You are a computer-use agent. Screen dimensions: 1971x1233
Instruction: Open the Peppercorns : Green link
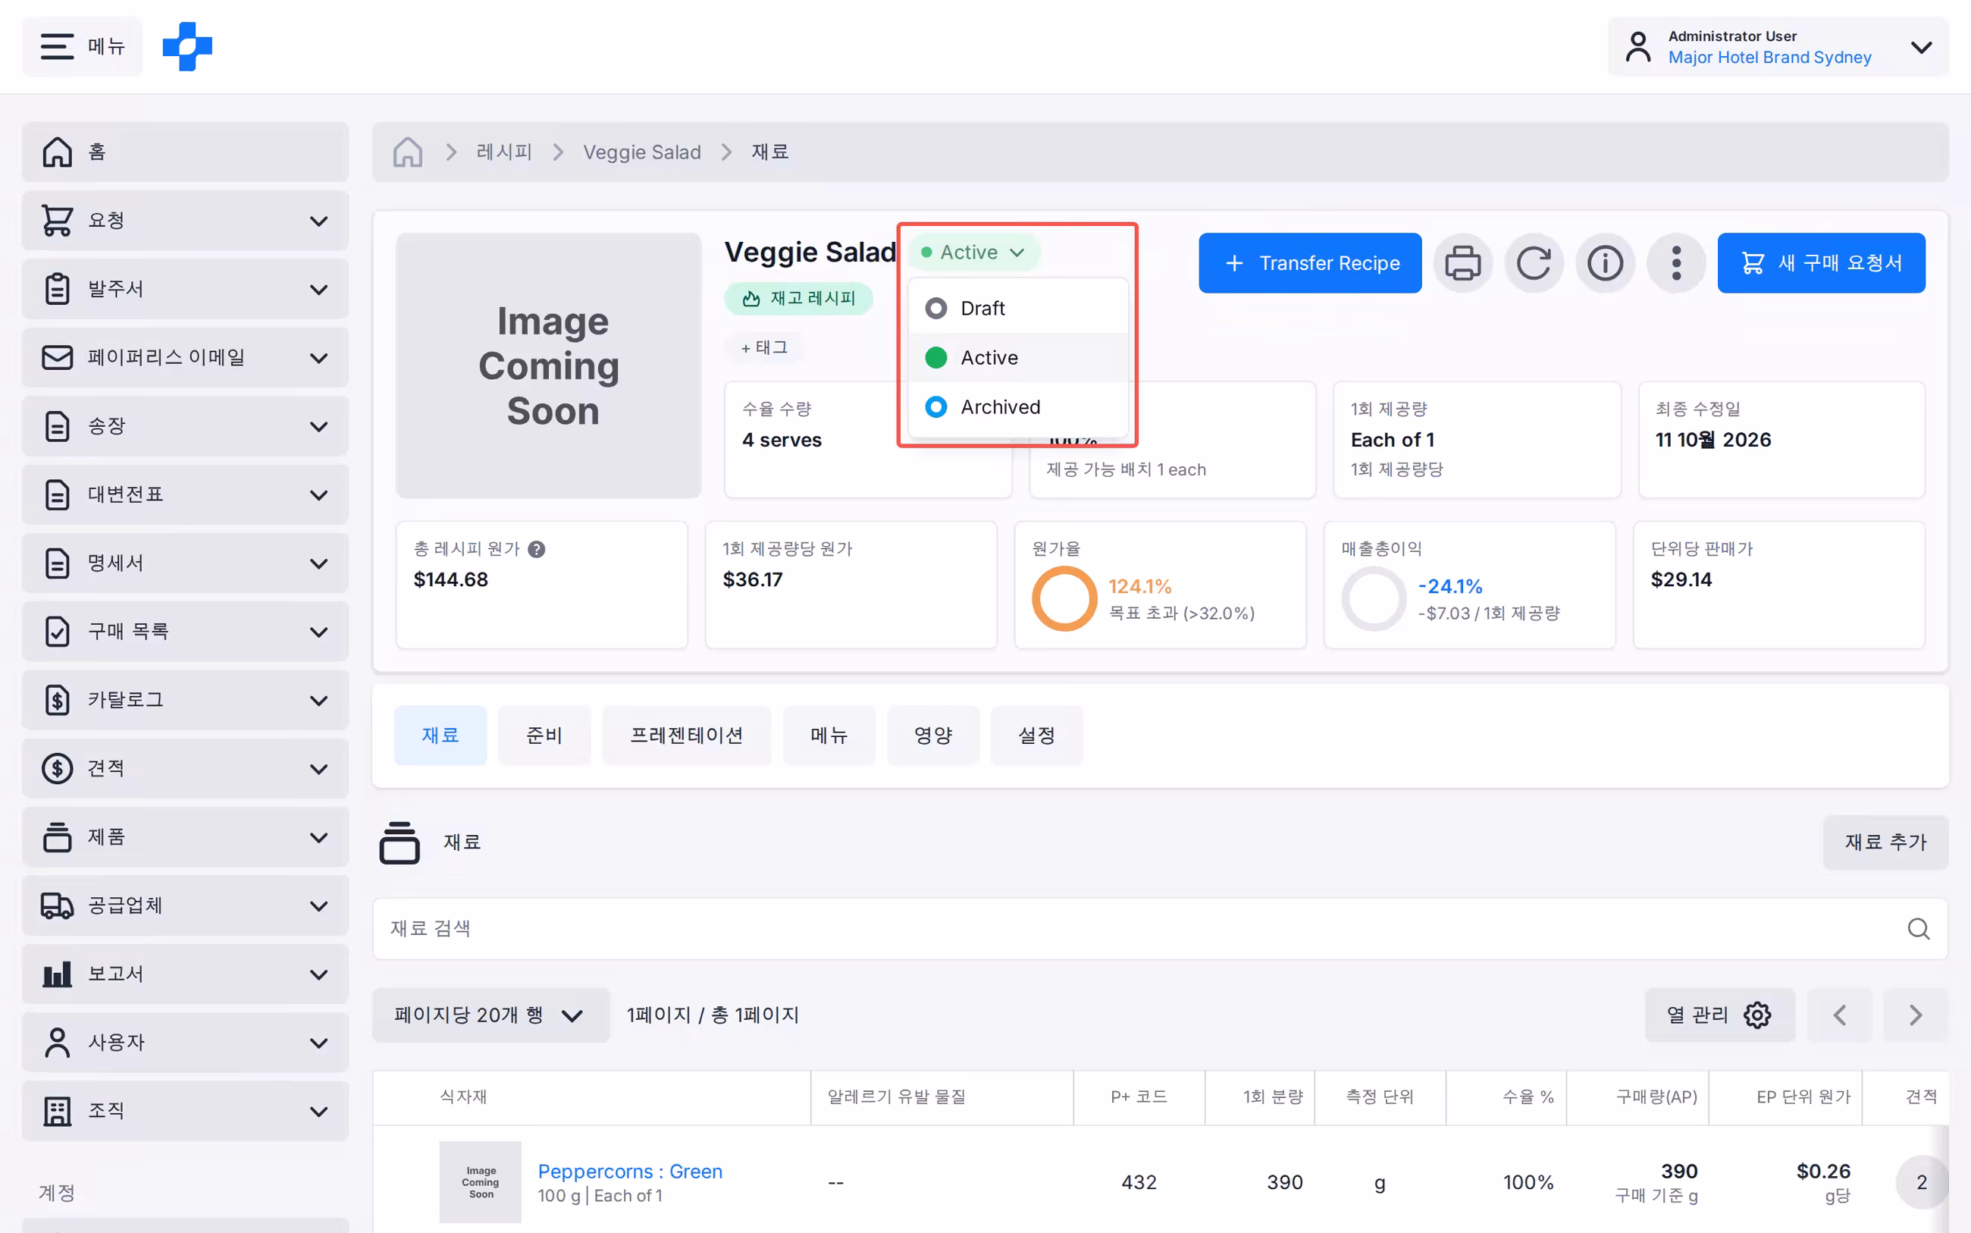[x=629, y=1170]
